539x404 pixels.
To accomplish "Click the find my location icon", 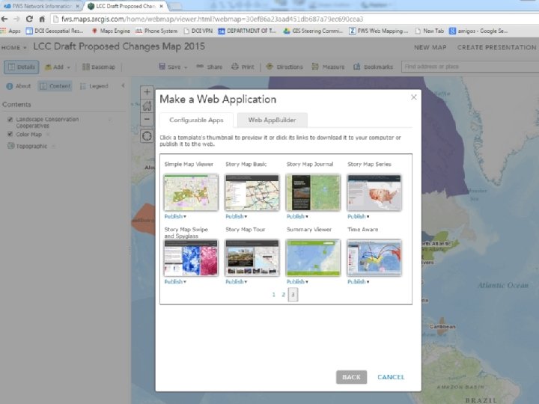I will (147, 136).
